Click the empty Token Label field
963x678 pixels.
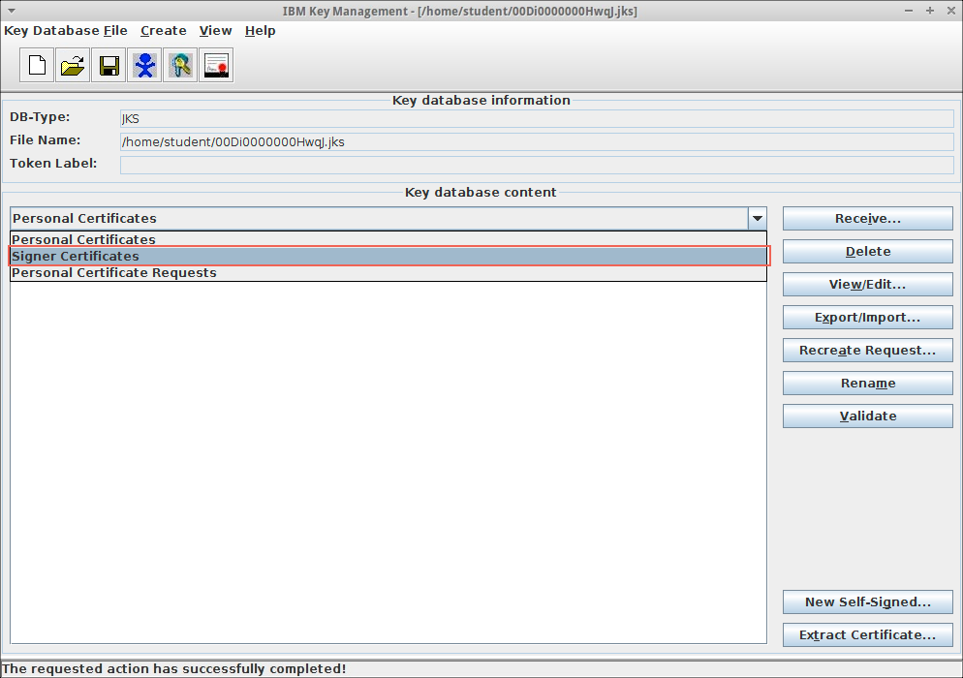pyautogui.click(x=537, y=165)
